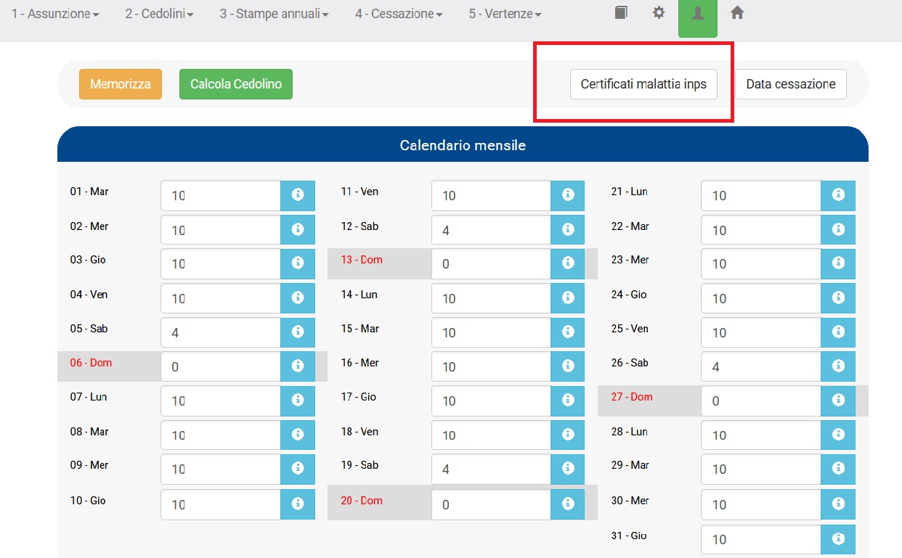This screenshot has width=902, height=558.
Task: Show info for day 31 - Gio
Action: point(838,539)
